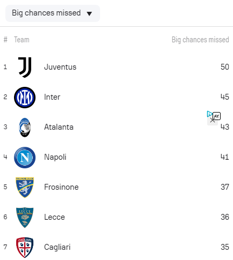Open the Inter team link

click(52, 97)
